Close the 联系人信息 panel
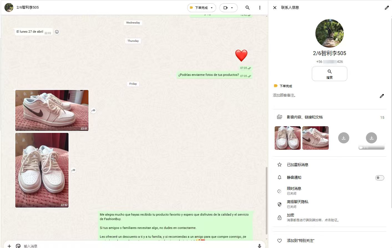Viewport: 392px width, 248px height. point(275,8)
